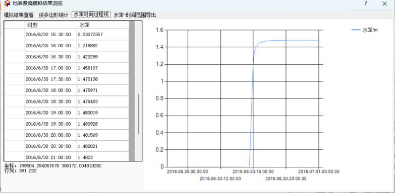Select time cell 2016/6/30 16:00:00
The width and height of the screenshot is (395, 193).
coord(51,46)
